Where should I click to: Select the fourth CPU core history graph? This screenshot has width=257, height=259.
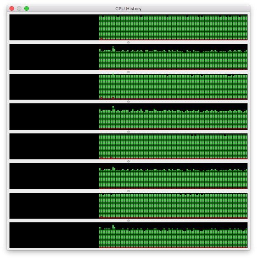pos(128,117)
